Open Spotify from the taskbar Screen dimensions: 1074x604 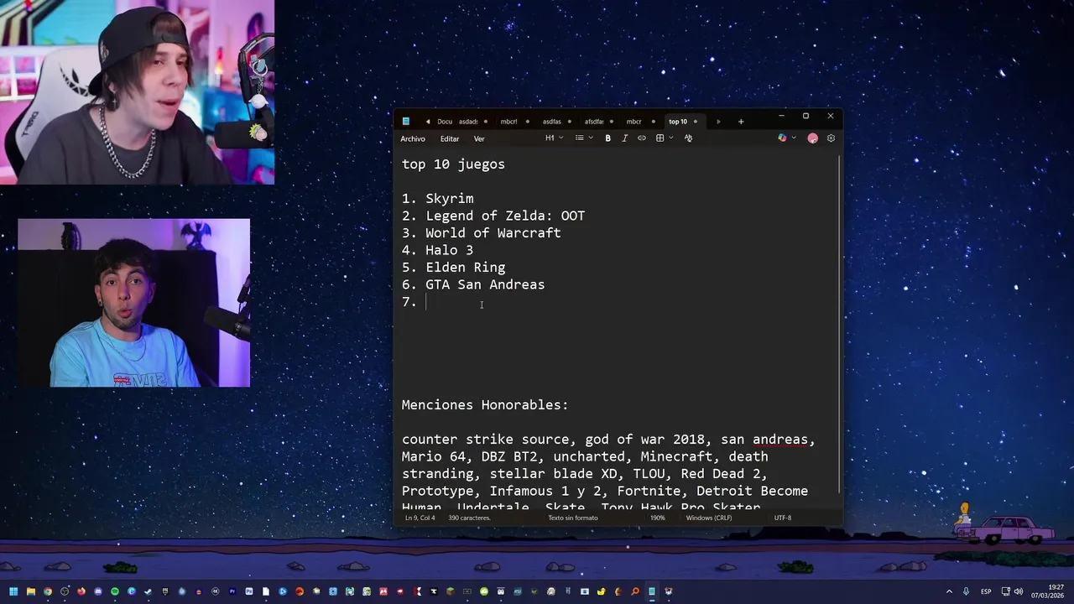point(115,591)
